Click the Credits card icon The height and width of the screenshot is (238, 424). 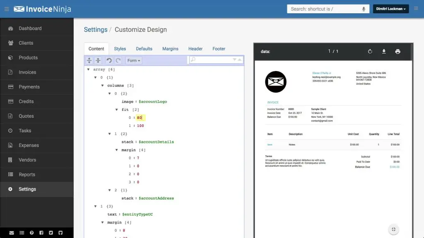(x=10, y=101)
